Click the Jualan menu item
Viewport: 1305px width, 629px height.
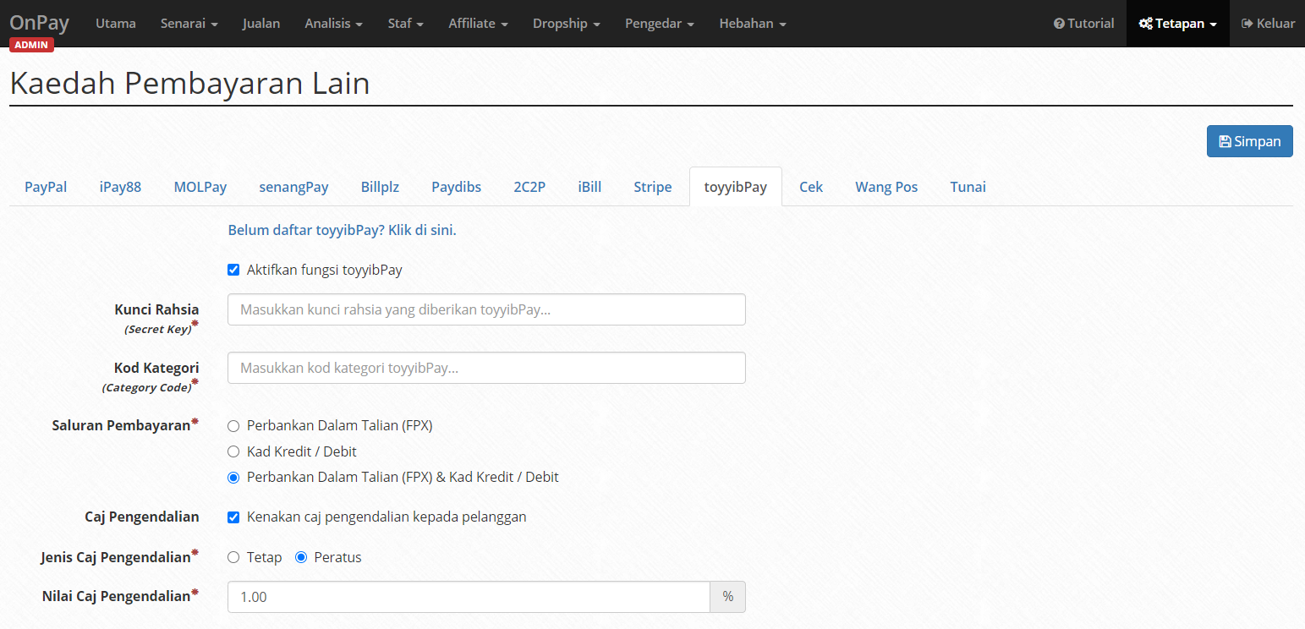point(260,23)
